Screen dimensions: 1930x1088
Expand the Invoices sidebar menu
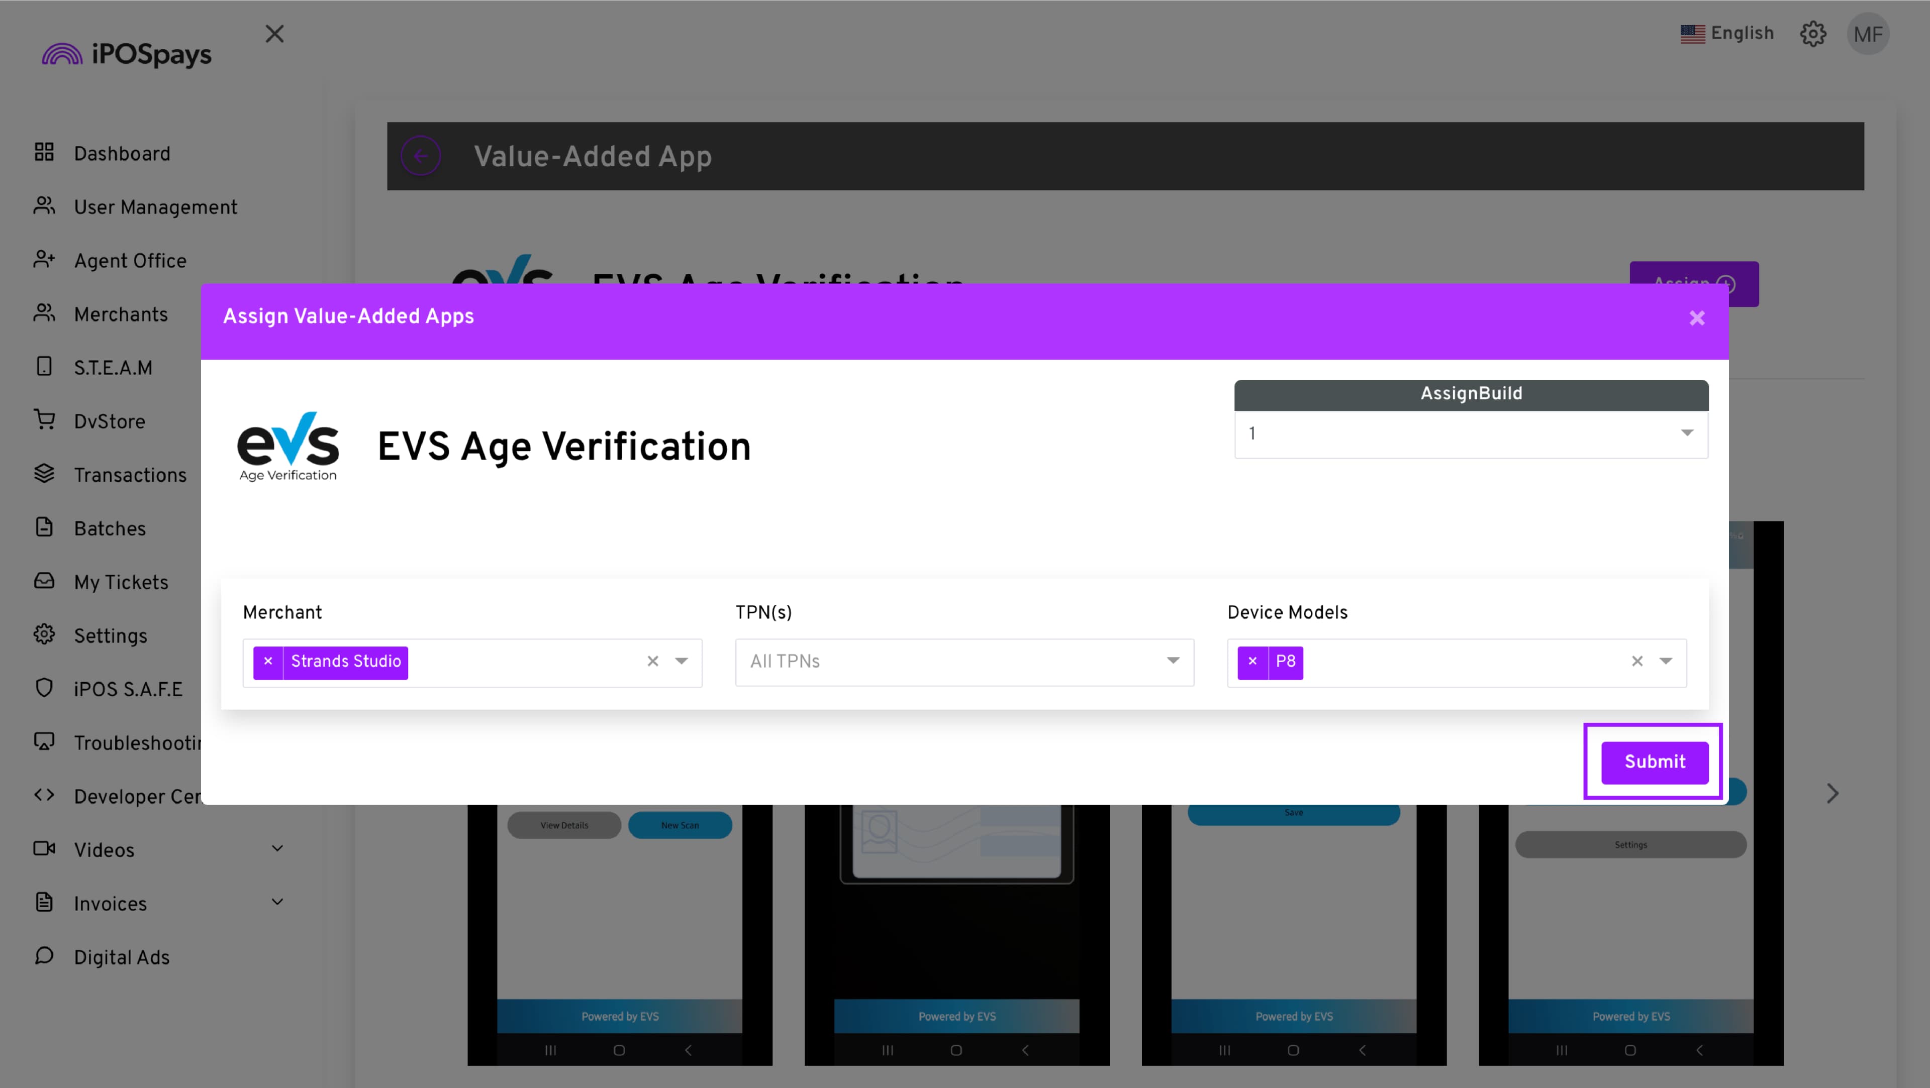click(277, 902)
